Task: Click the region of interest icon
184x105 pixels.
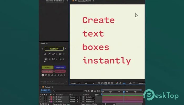Action: click(109, 83)
